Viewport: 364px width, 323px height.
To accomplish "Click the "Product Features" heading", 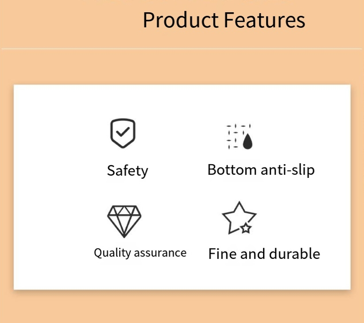I will click(224, 20).
